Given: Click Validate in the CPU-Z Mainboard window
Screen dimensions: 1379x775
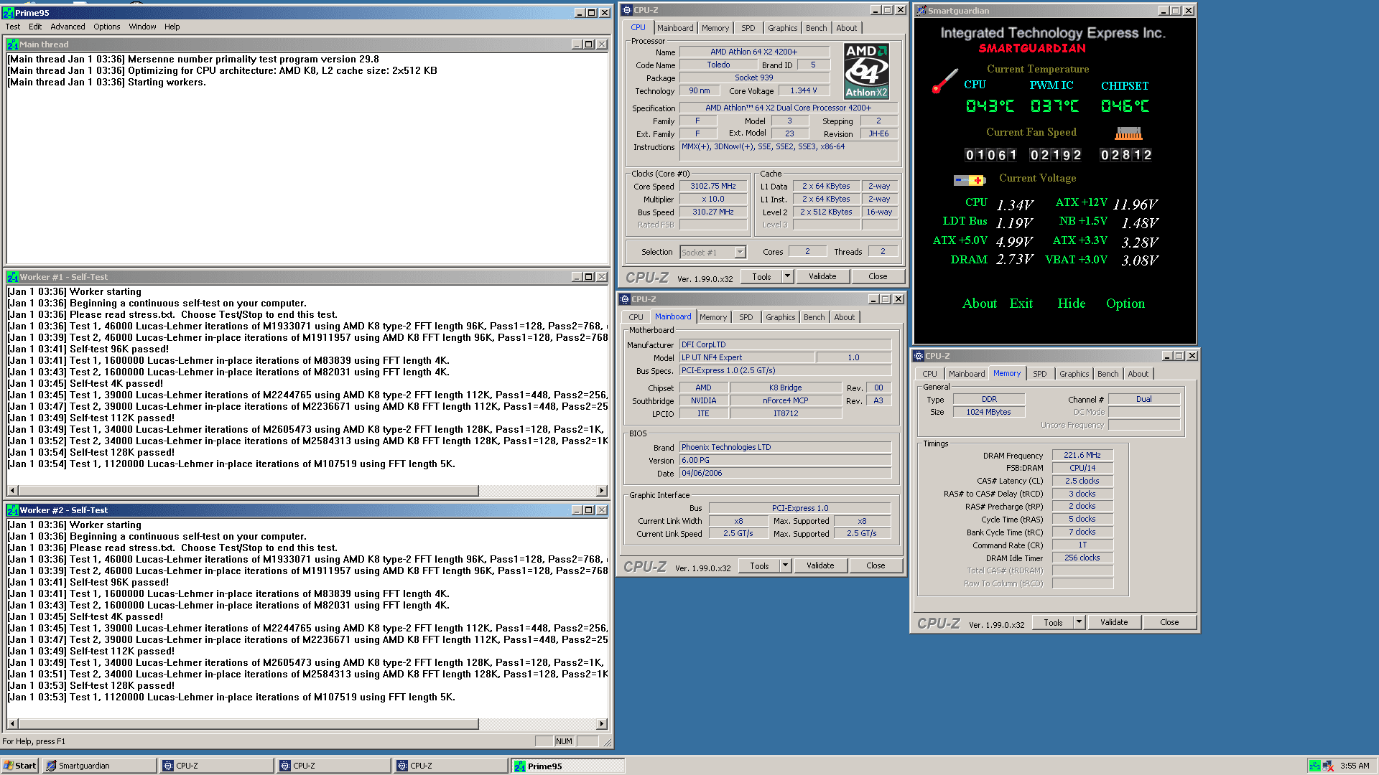Looking at the screenshot, I should point(820,565).
